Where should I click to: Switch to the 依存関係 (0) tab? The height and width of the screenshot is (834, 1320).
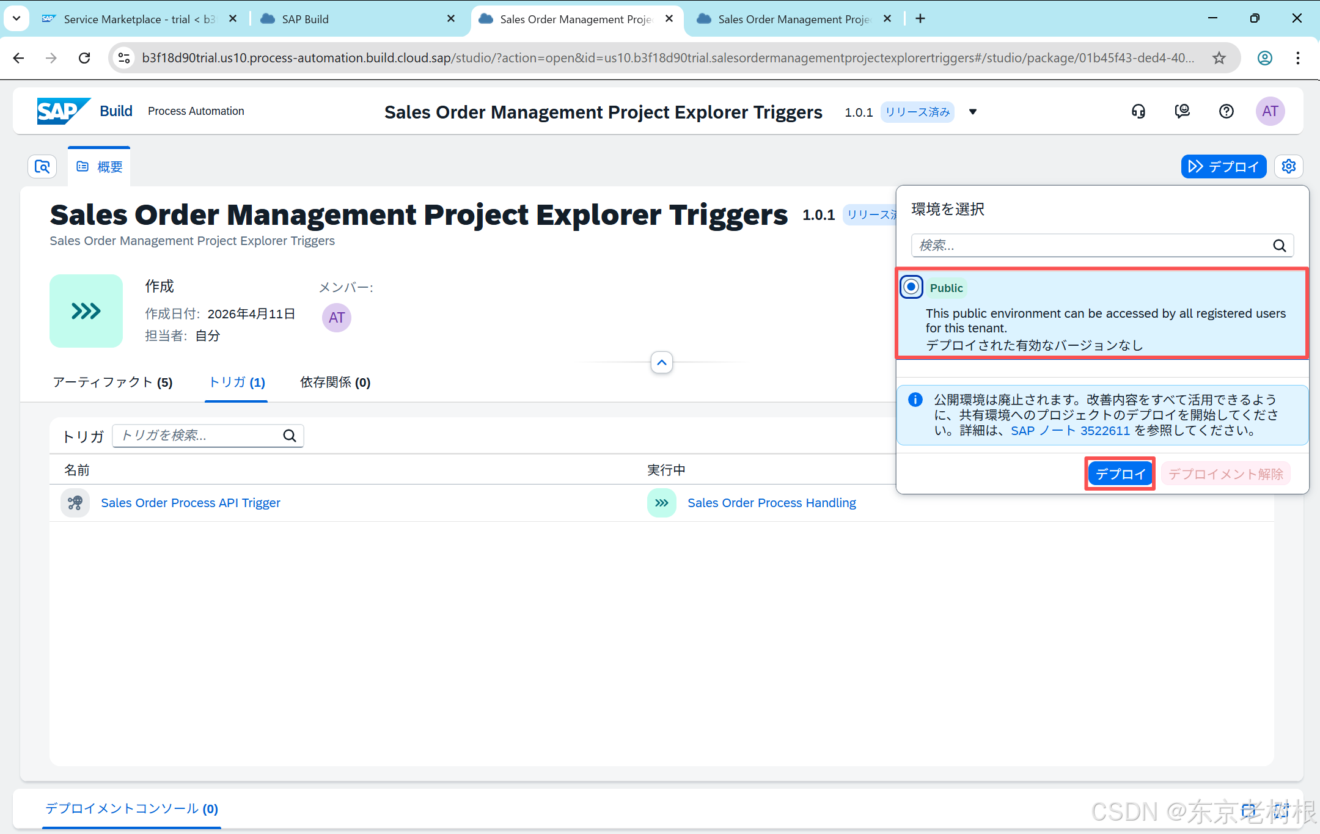[x=335, y=382]
